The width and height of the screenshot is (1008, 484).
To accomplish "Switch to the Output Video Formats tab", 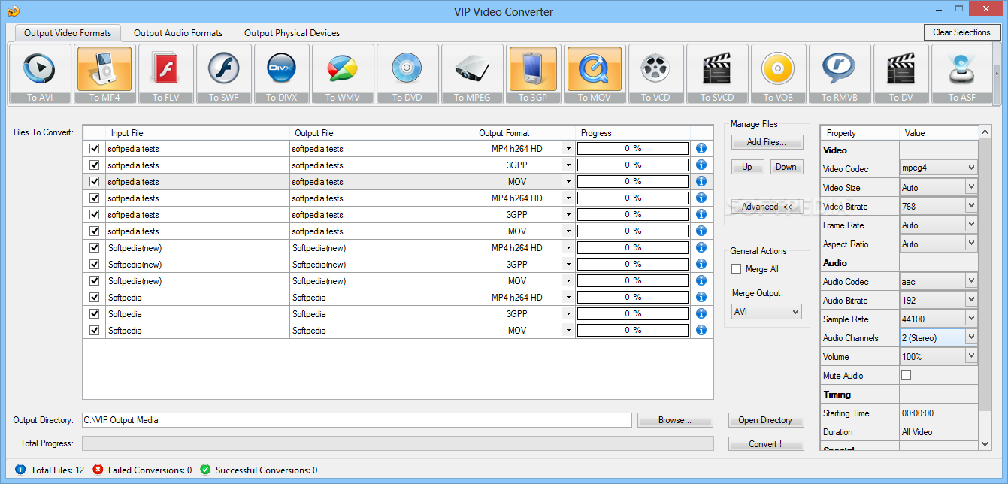I will (x=68, y=33).
